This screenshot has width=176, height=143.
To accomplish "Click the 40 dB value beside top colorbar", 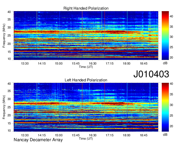I will click(x=171, y=16).
